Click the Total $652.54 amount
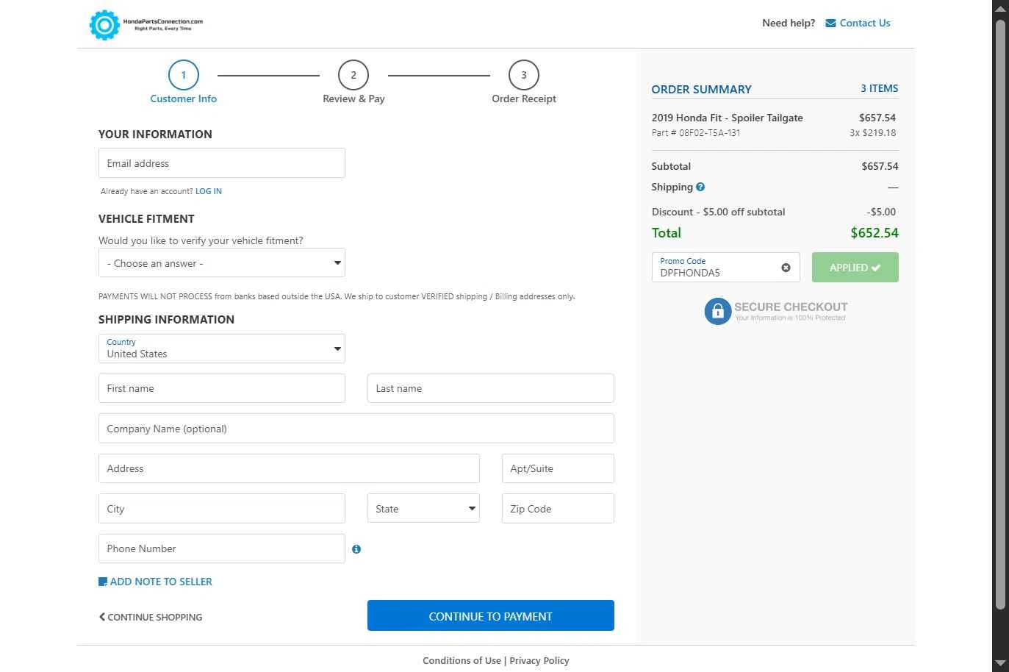 pyautogui.click(x=875, y=233)
